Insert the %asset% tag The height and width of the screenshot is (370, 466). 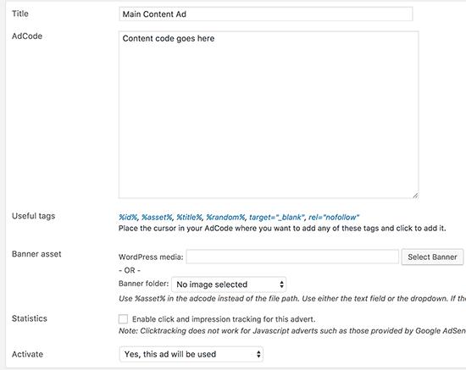coord(157,218)
